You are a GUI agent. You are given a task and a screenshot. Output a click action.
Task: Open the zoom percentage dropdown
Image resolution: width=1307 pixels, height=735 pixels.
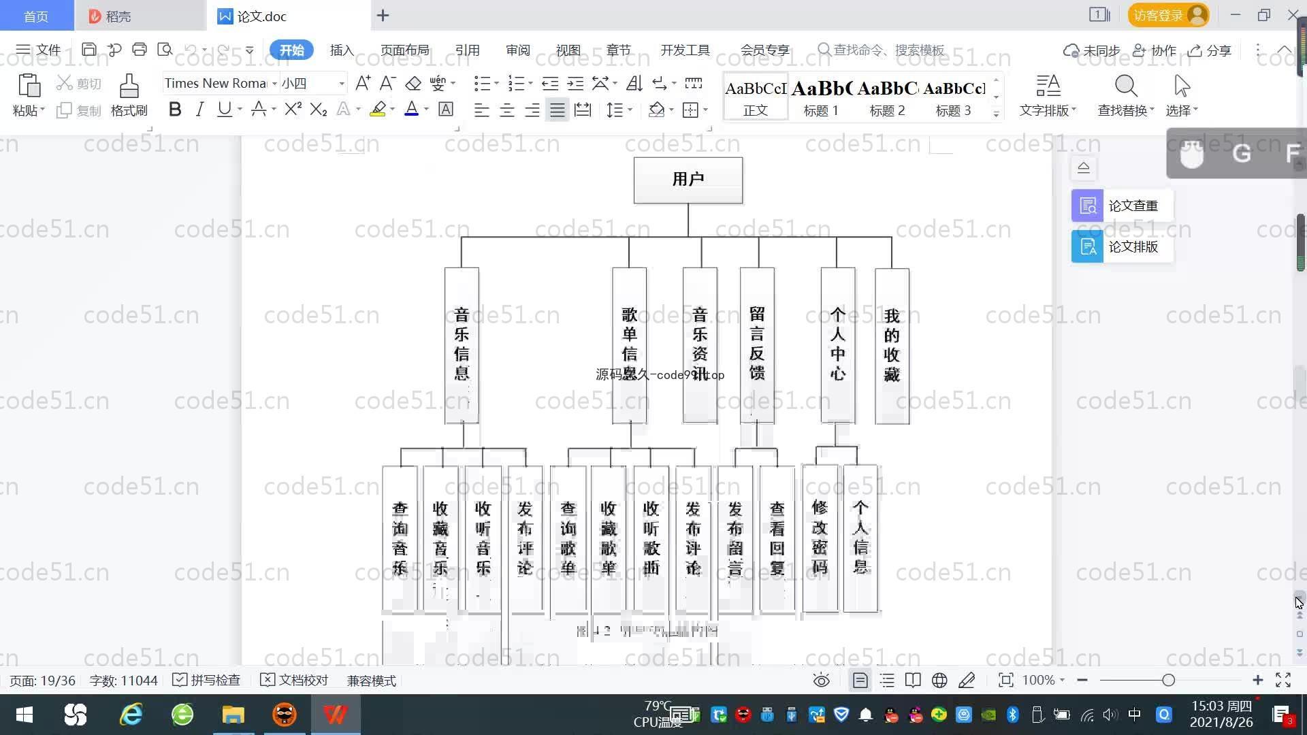pos(1062,680)
